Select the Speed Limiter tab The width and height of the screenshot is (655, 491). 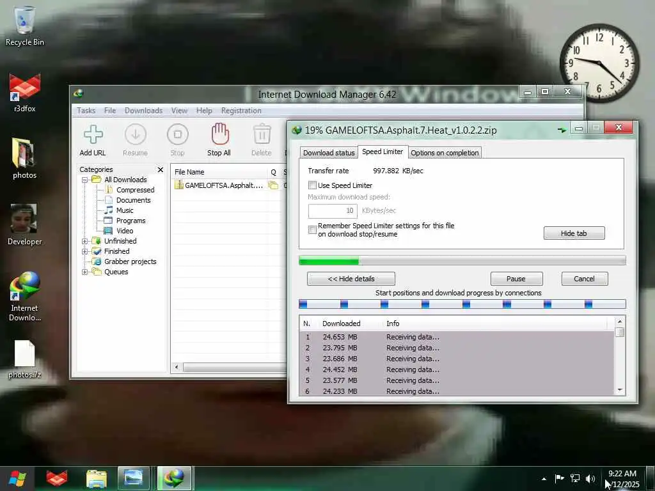click(x=383, y=152)
